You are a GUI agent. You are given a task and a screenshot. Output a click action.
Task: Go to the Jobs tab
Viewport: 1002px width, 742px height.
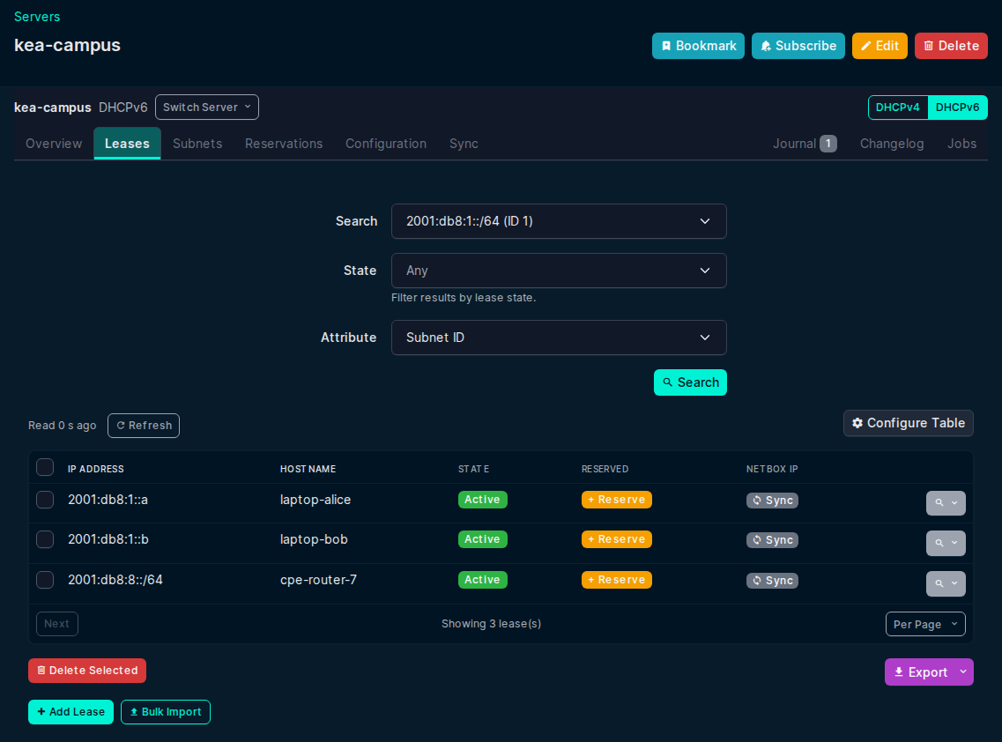[x=961, y=144]
